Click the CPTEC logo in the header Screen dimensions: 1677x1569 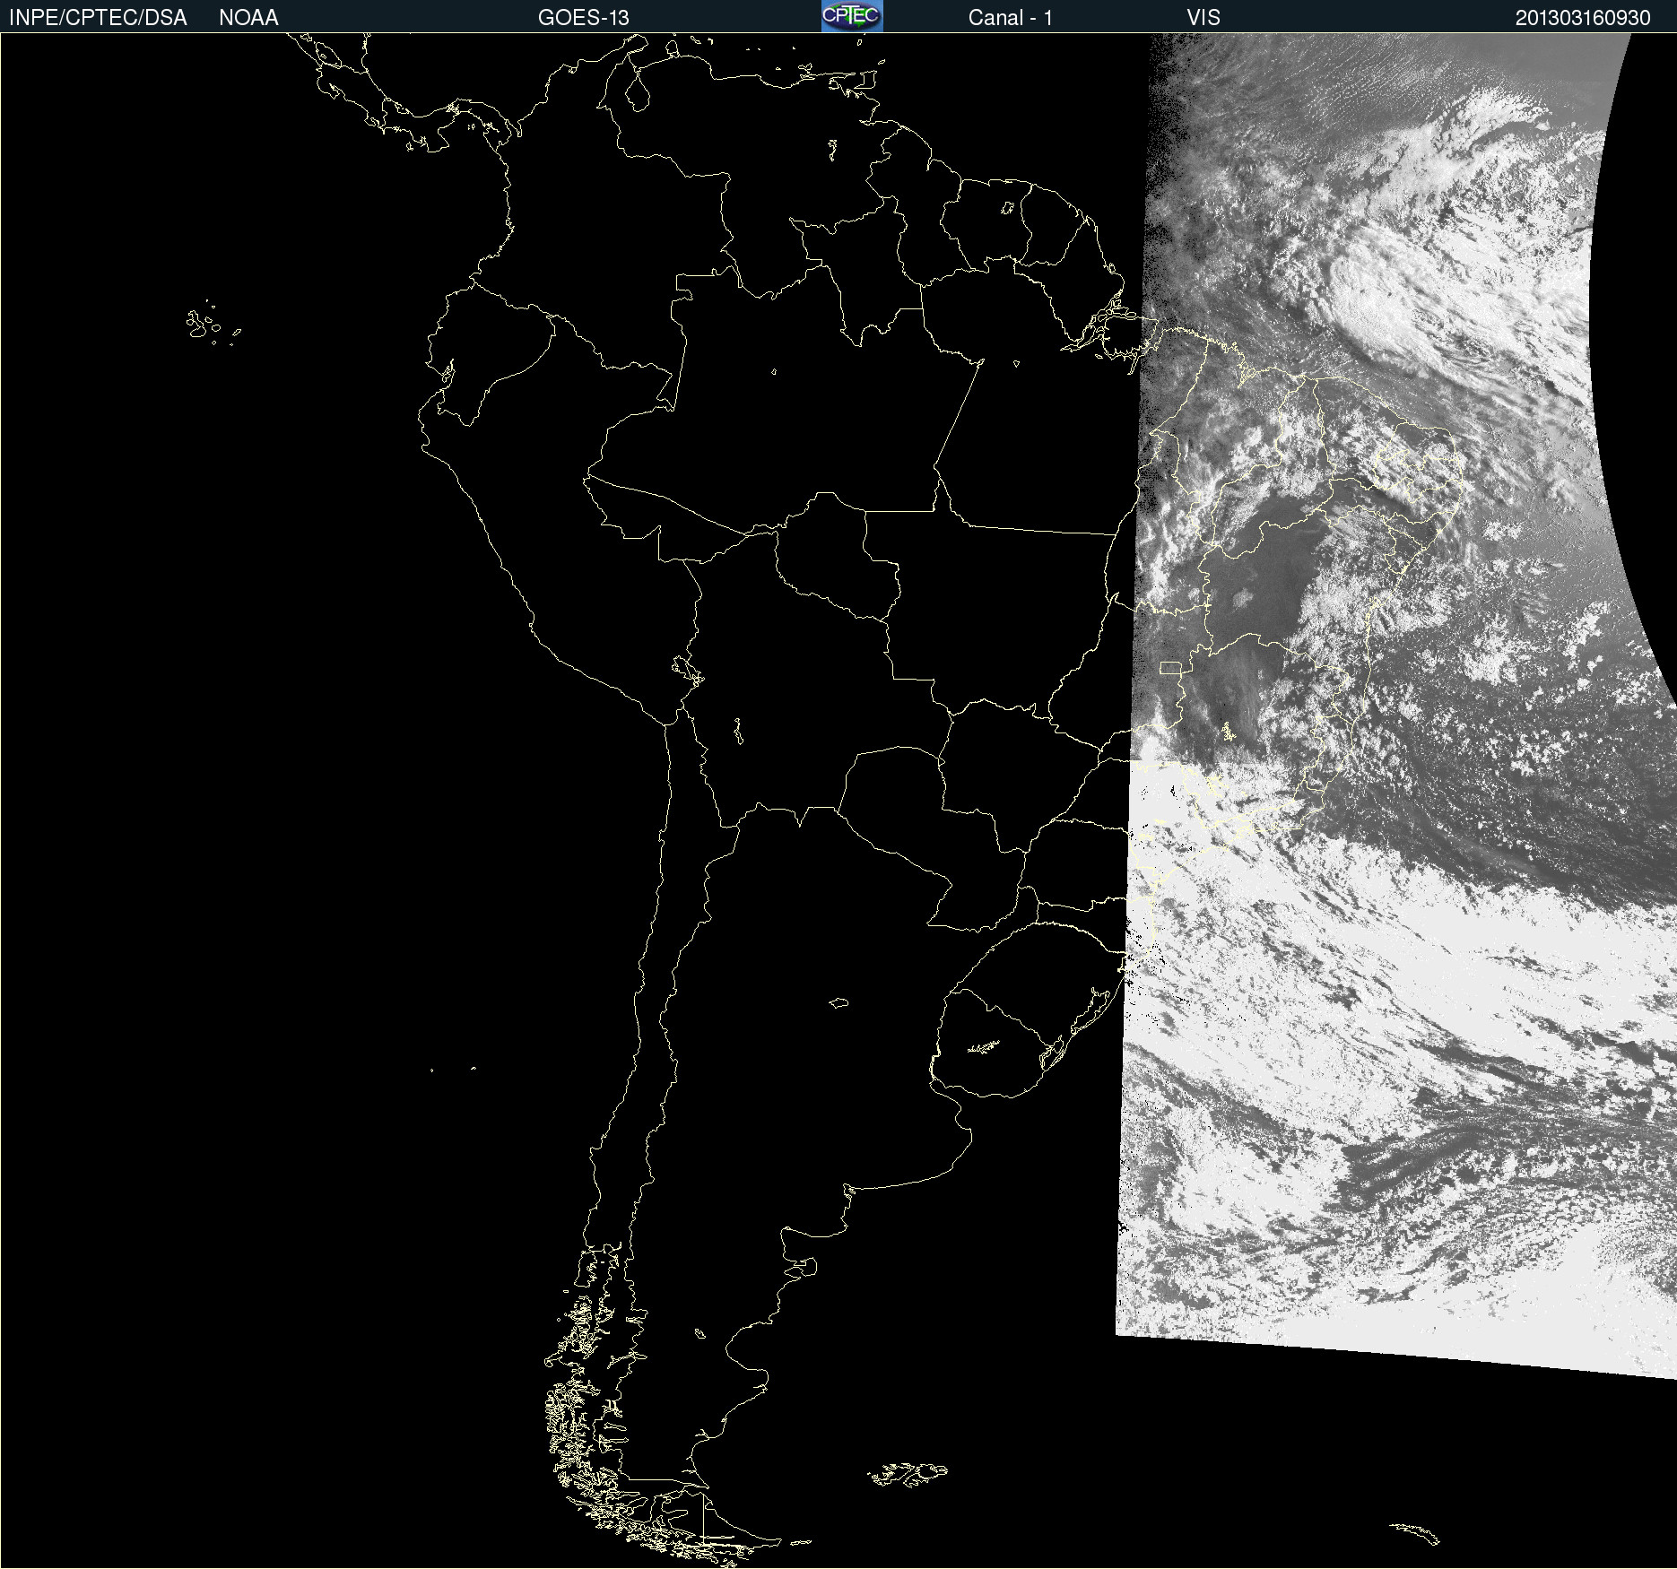click(852, 16)
